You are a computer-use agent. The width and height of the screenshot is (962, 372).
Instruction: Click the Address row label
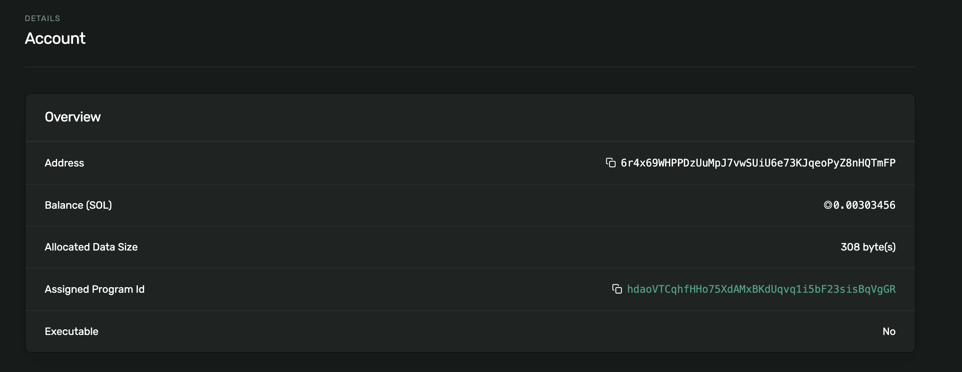(64, 163)
